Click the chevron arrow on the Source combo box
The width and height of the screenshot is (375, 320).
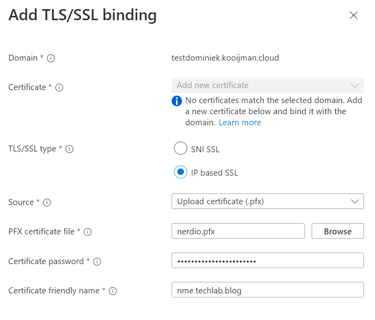[355, 201]
